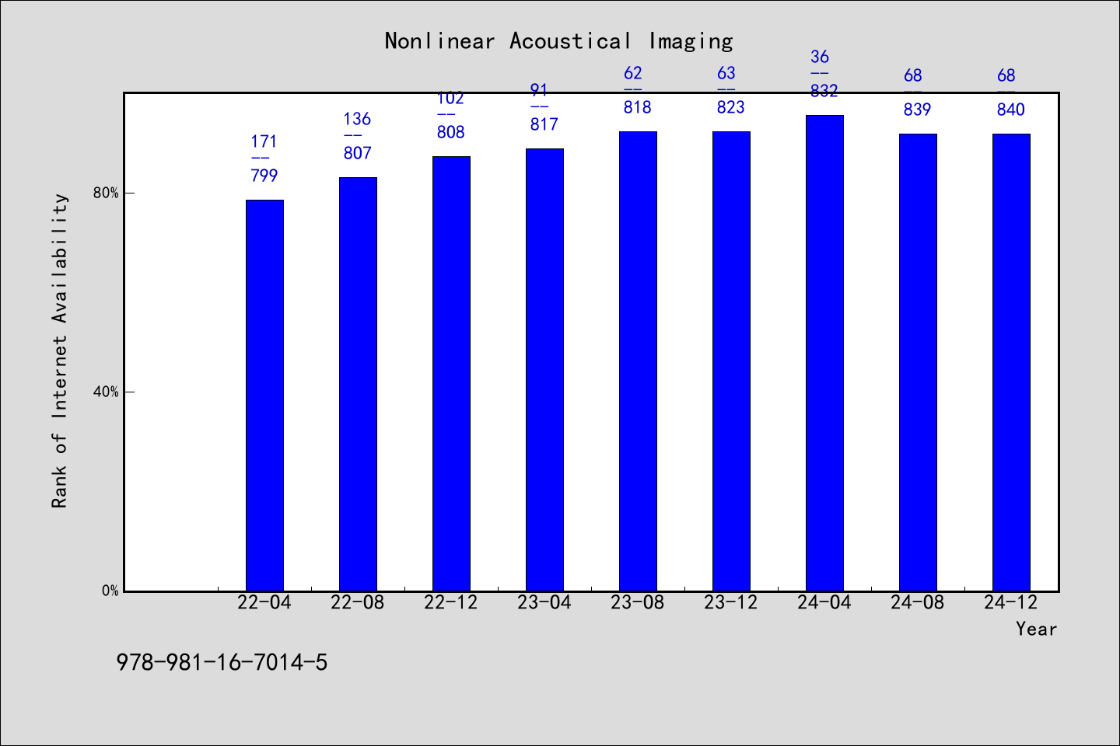The width and height of the screenshot is (1120, 746).
Task: Click the 24-04 x-axis label
Action: (x=824, y=602)
